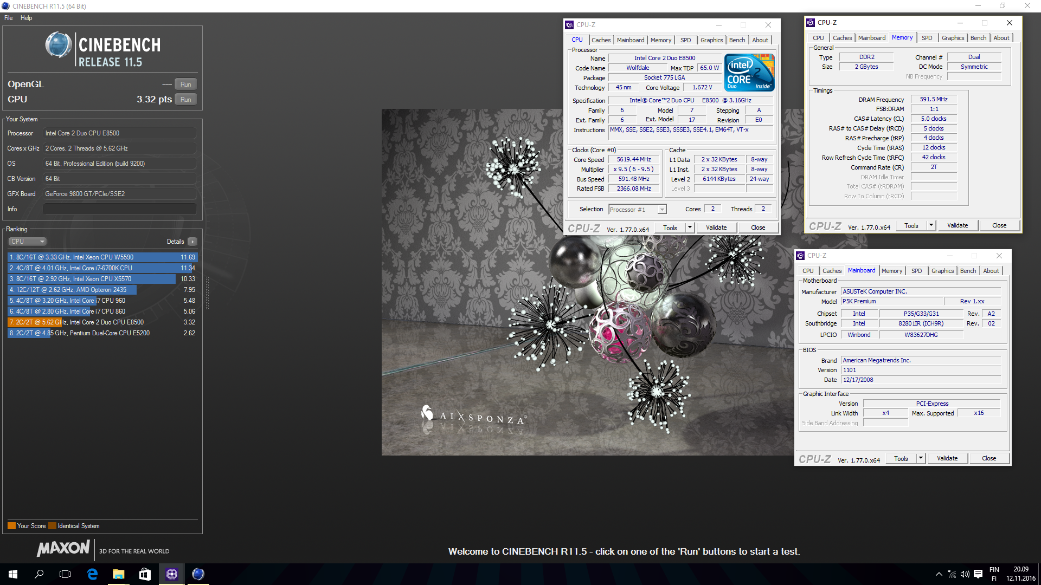
Task: Open volume control tray icon
Action: [965, 574]
